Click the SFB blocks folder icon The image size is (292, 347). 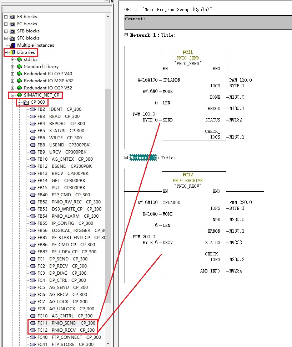coord(12,31)
